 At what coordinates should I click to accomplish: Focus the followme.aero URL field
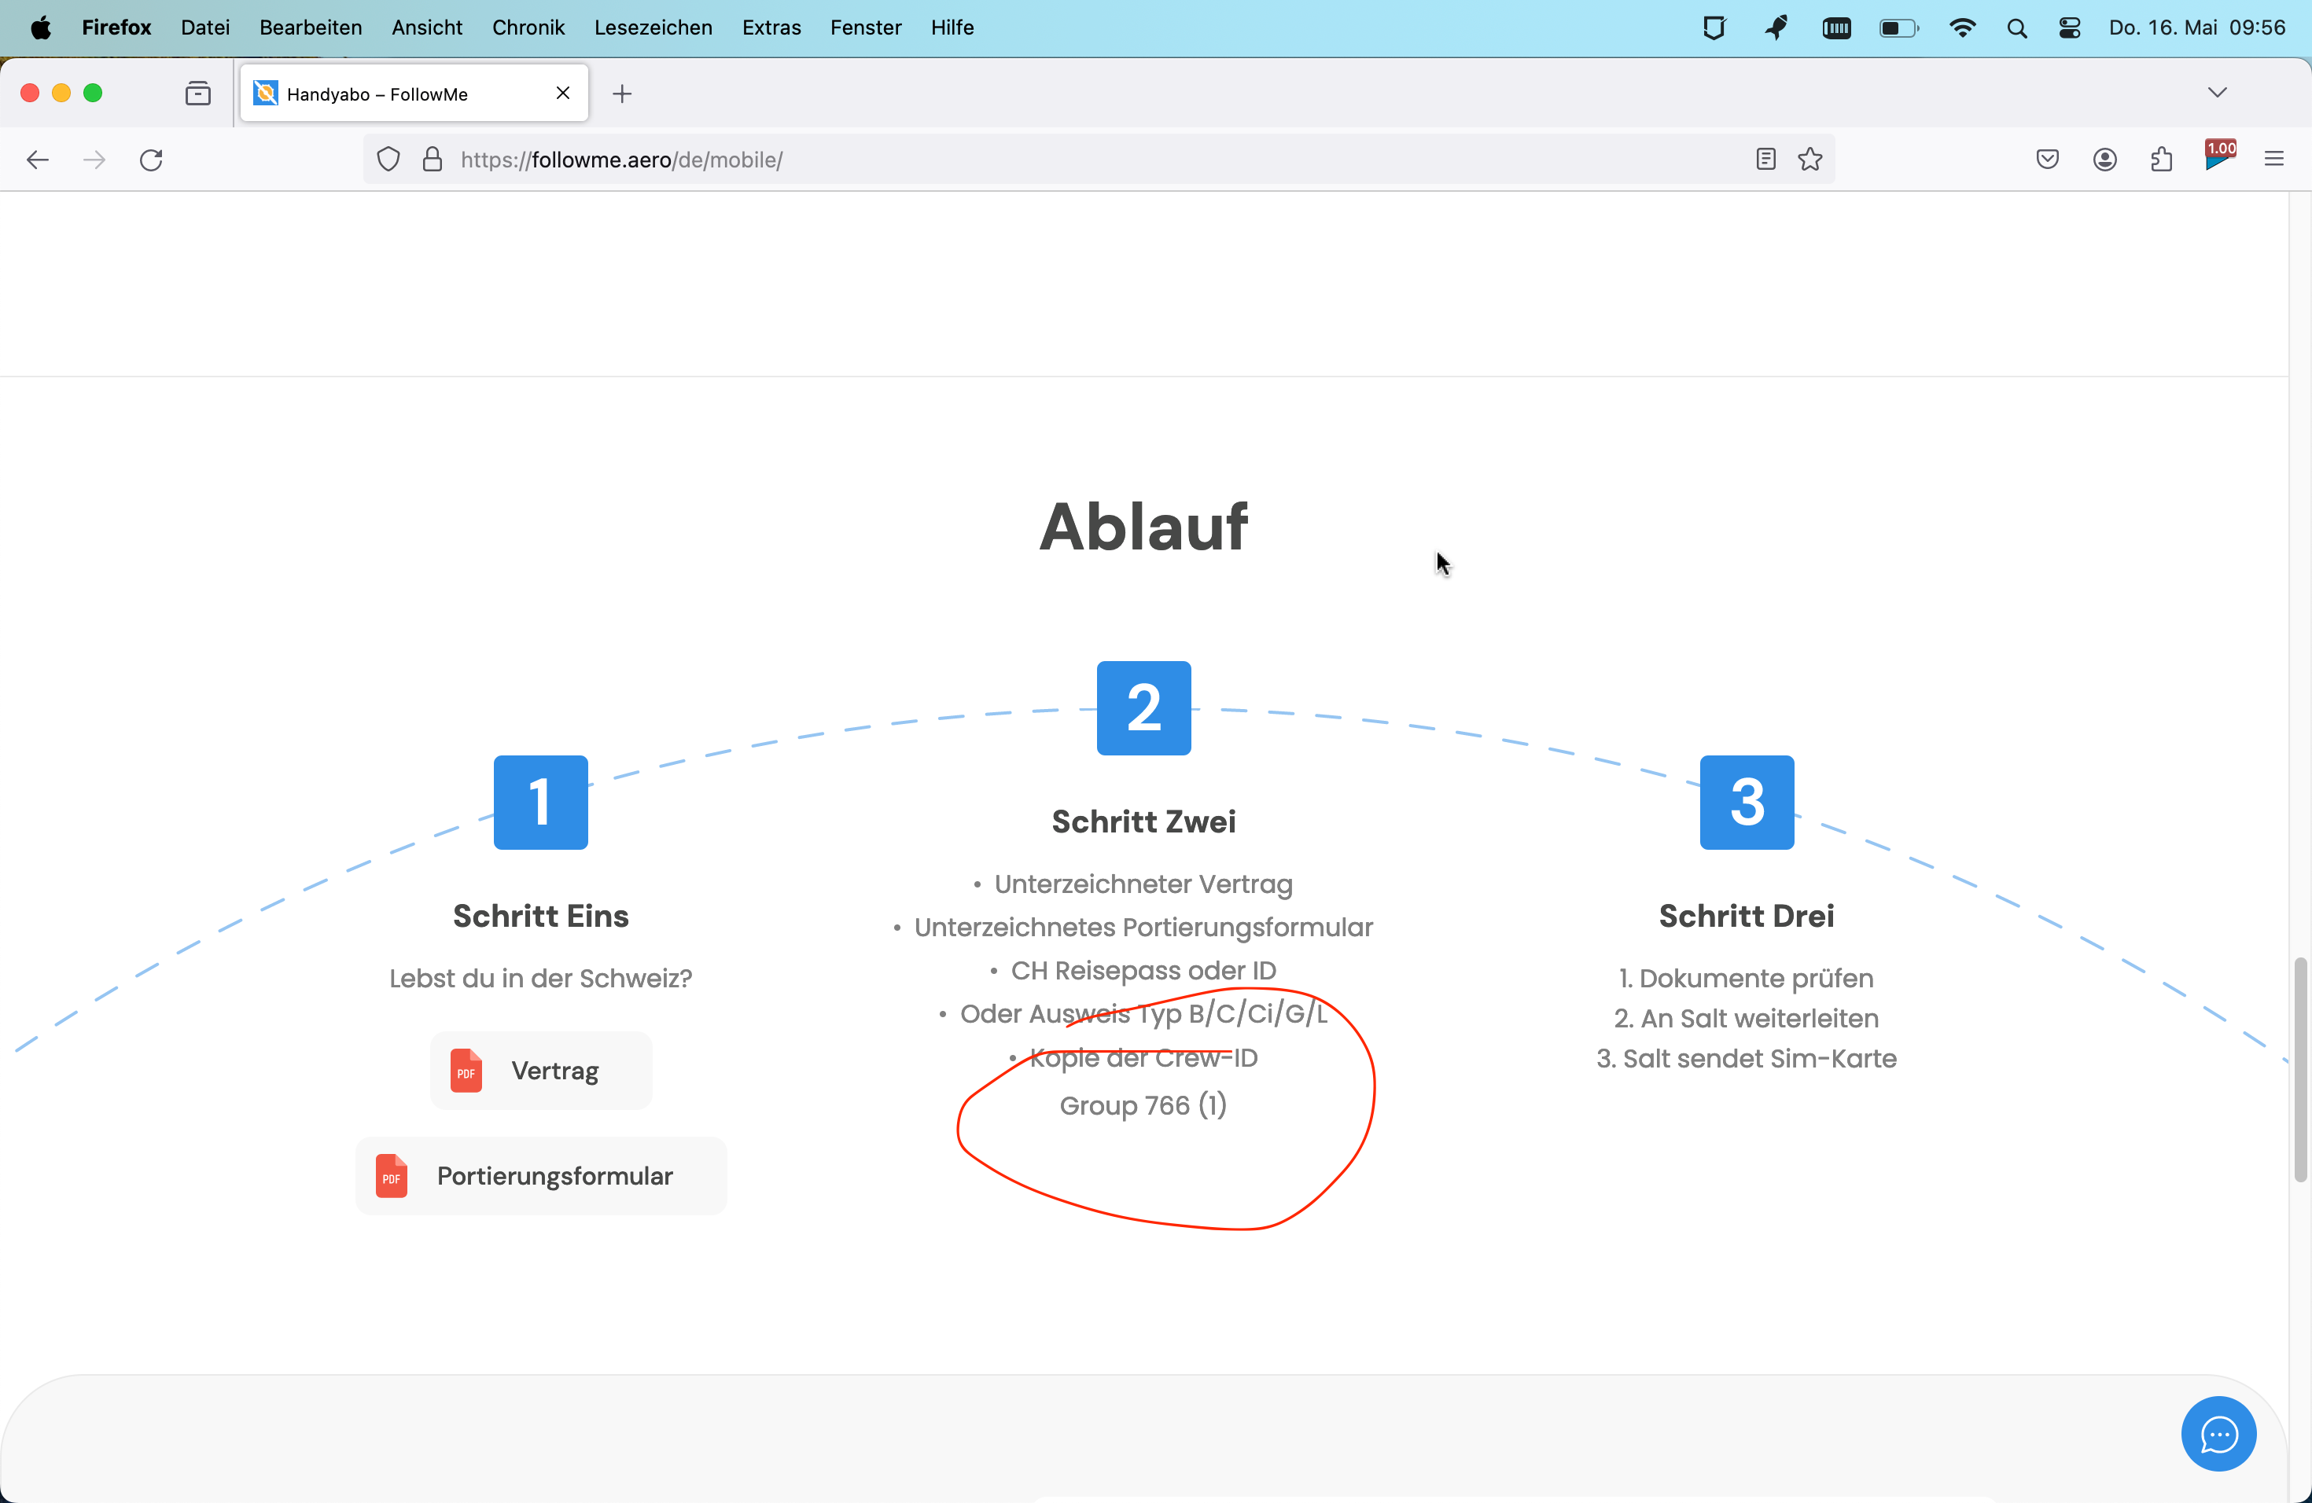pos(1098,160)
